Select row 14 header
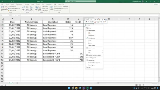The width and height of the screenshot is (160, 90). pos(2,63)
